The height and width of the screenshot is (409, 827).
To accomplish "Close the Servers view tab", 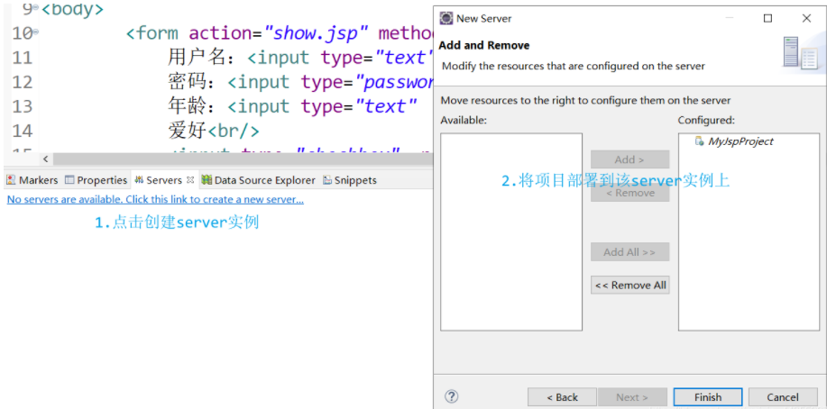I will 190,180.
